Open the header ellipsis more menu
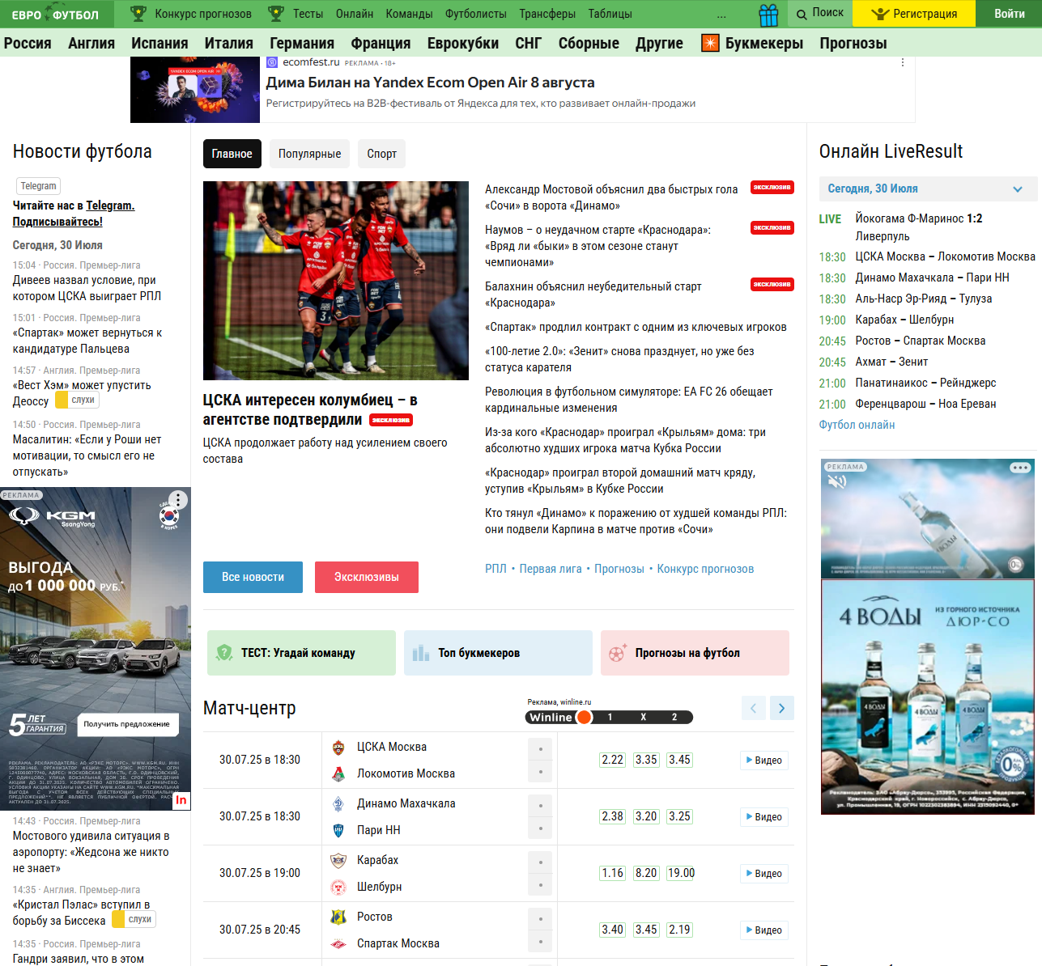 [x=721, y=15]
